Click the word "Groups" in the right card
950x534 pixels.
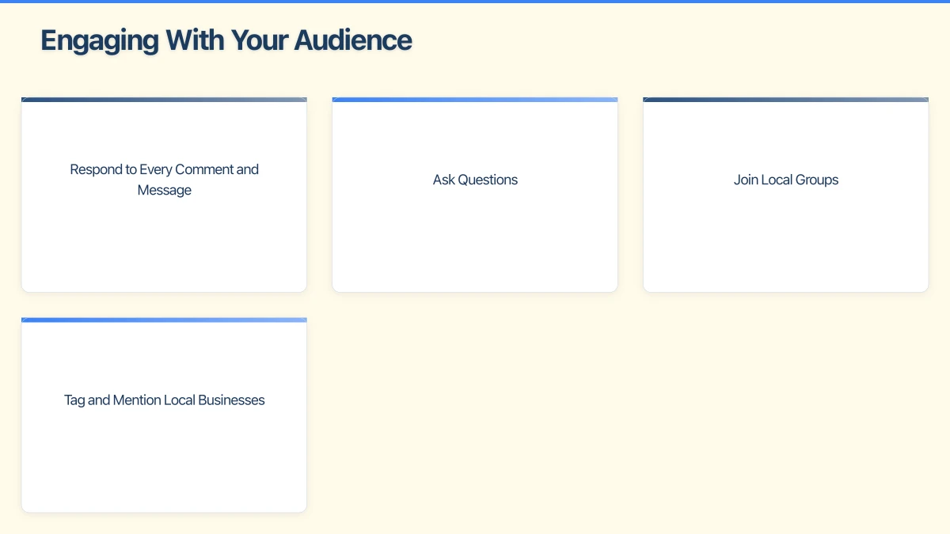817,180
